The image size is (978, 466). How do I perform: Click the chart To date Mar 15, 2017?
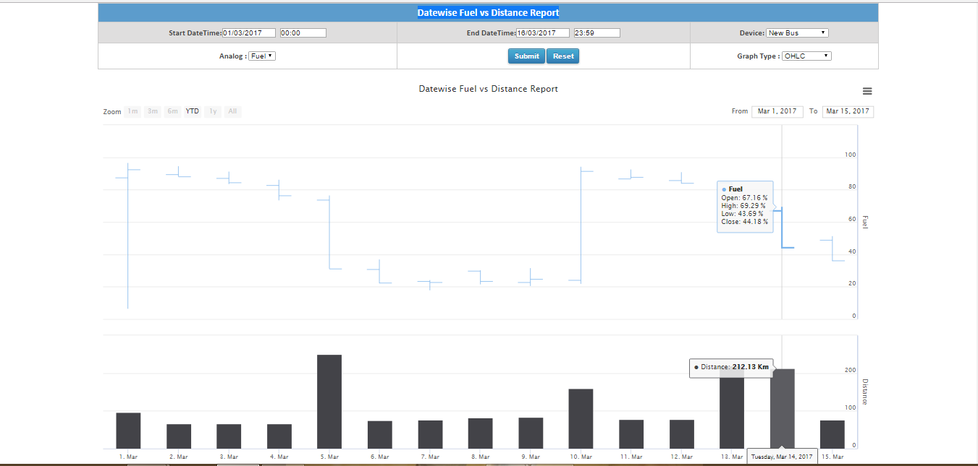pos(848,111)
